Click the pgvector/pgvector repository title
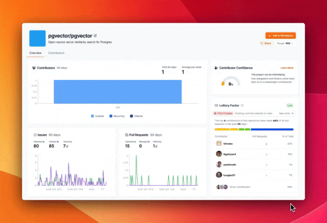This screenshot has width=327, height=223. [70, 36]
